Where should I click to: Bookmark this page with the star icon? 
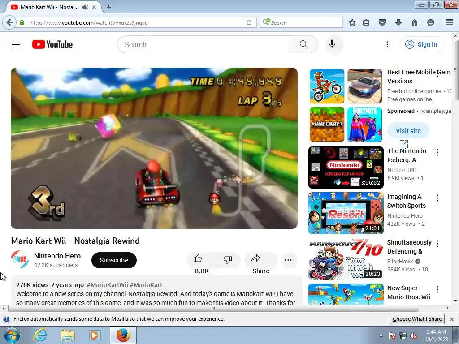pos(352,22)
